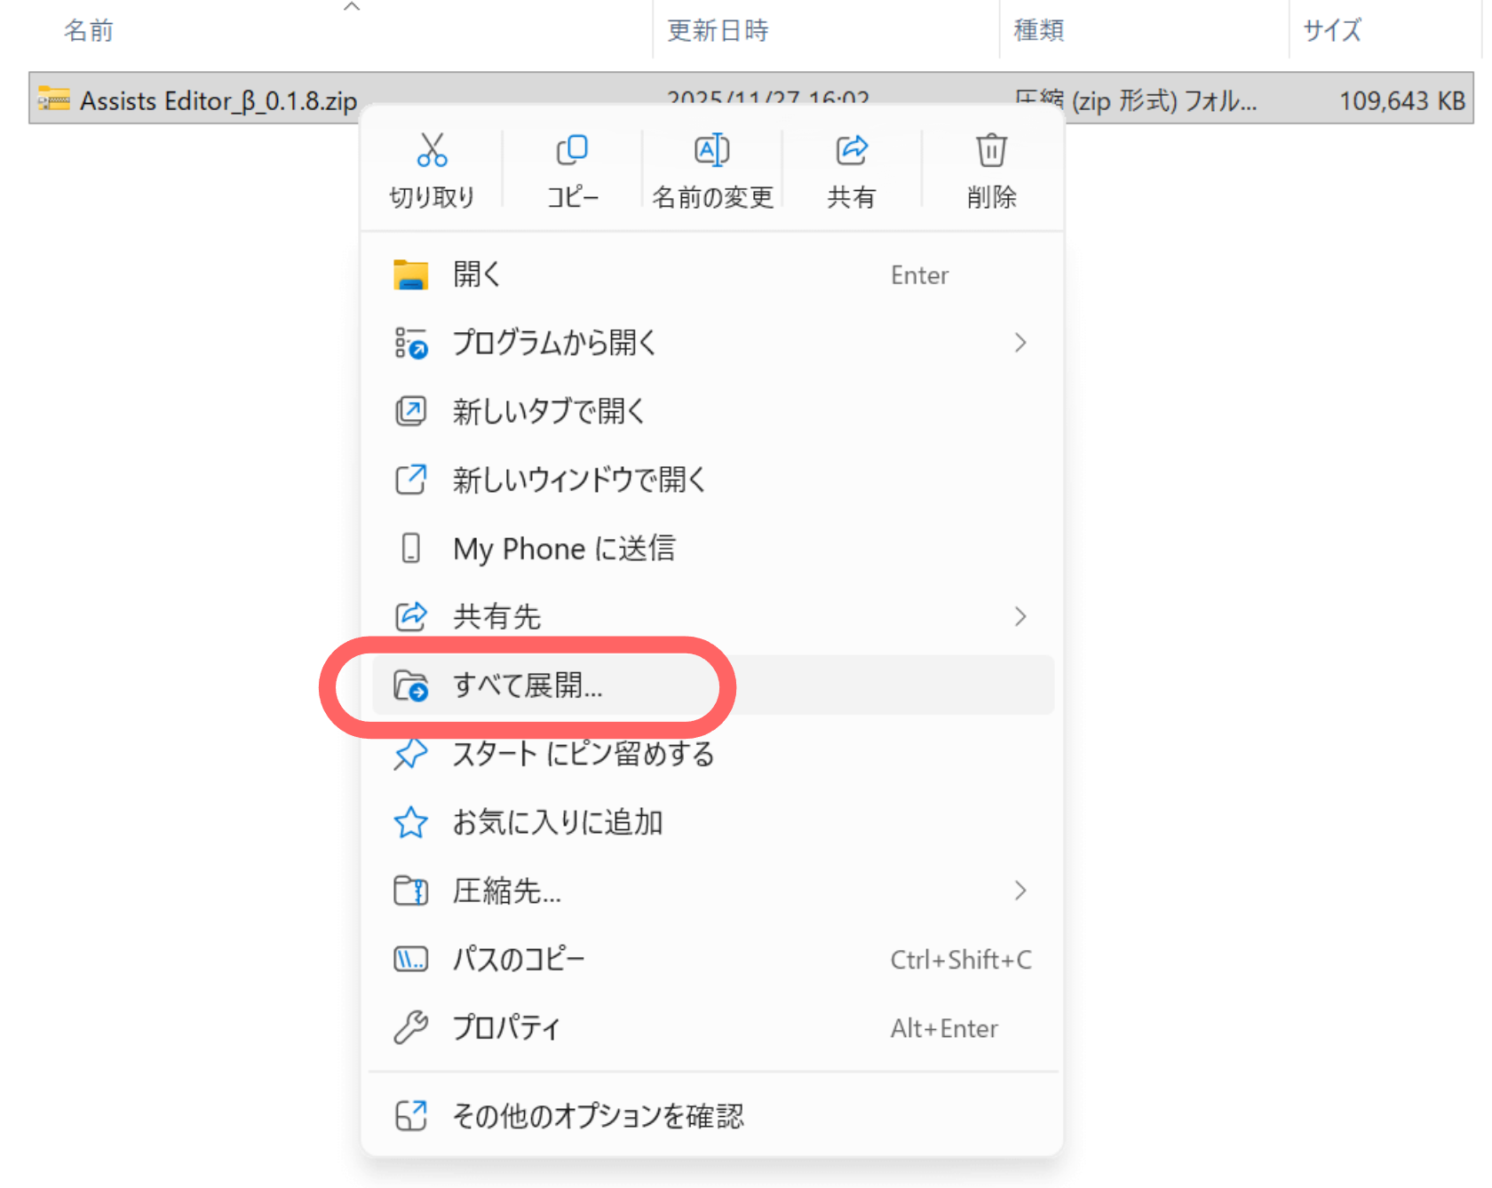This screenshot has height=1188, width=1492.
Task: Choose Open in new window (新しいウィンドウで開く)
Action: [578, 480]
